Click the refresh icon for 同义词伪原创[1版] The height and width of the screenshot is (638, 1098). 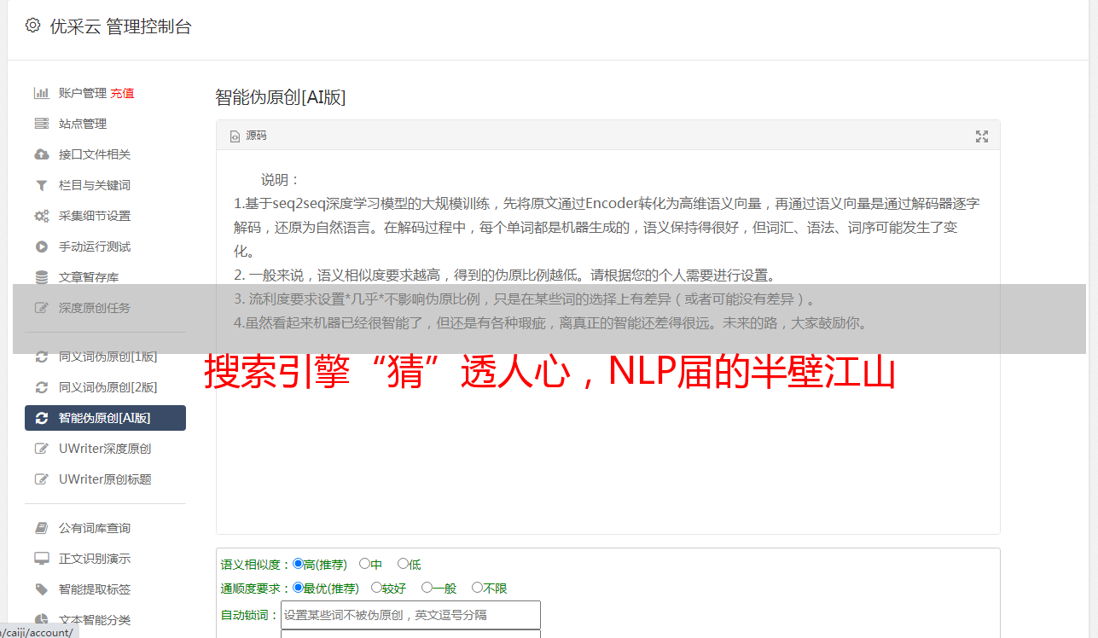[41, 357]
